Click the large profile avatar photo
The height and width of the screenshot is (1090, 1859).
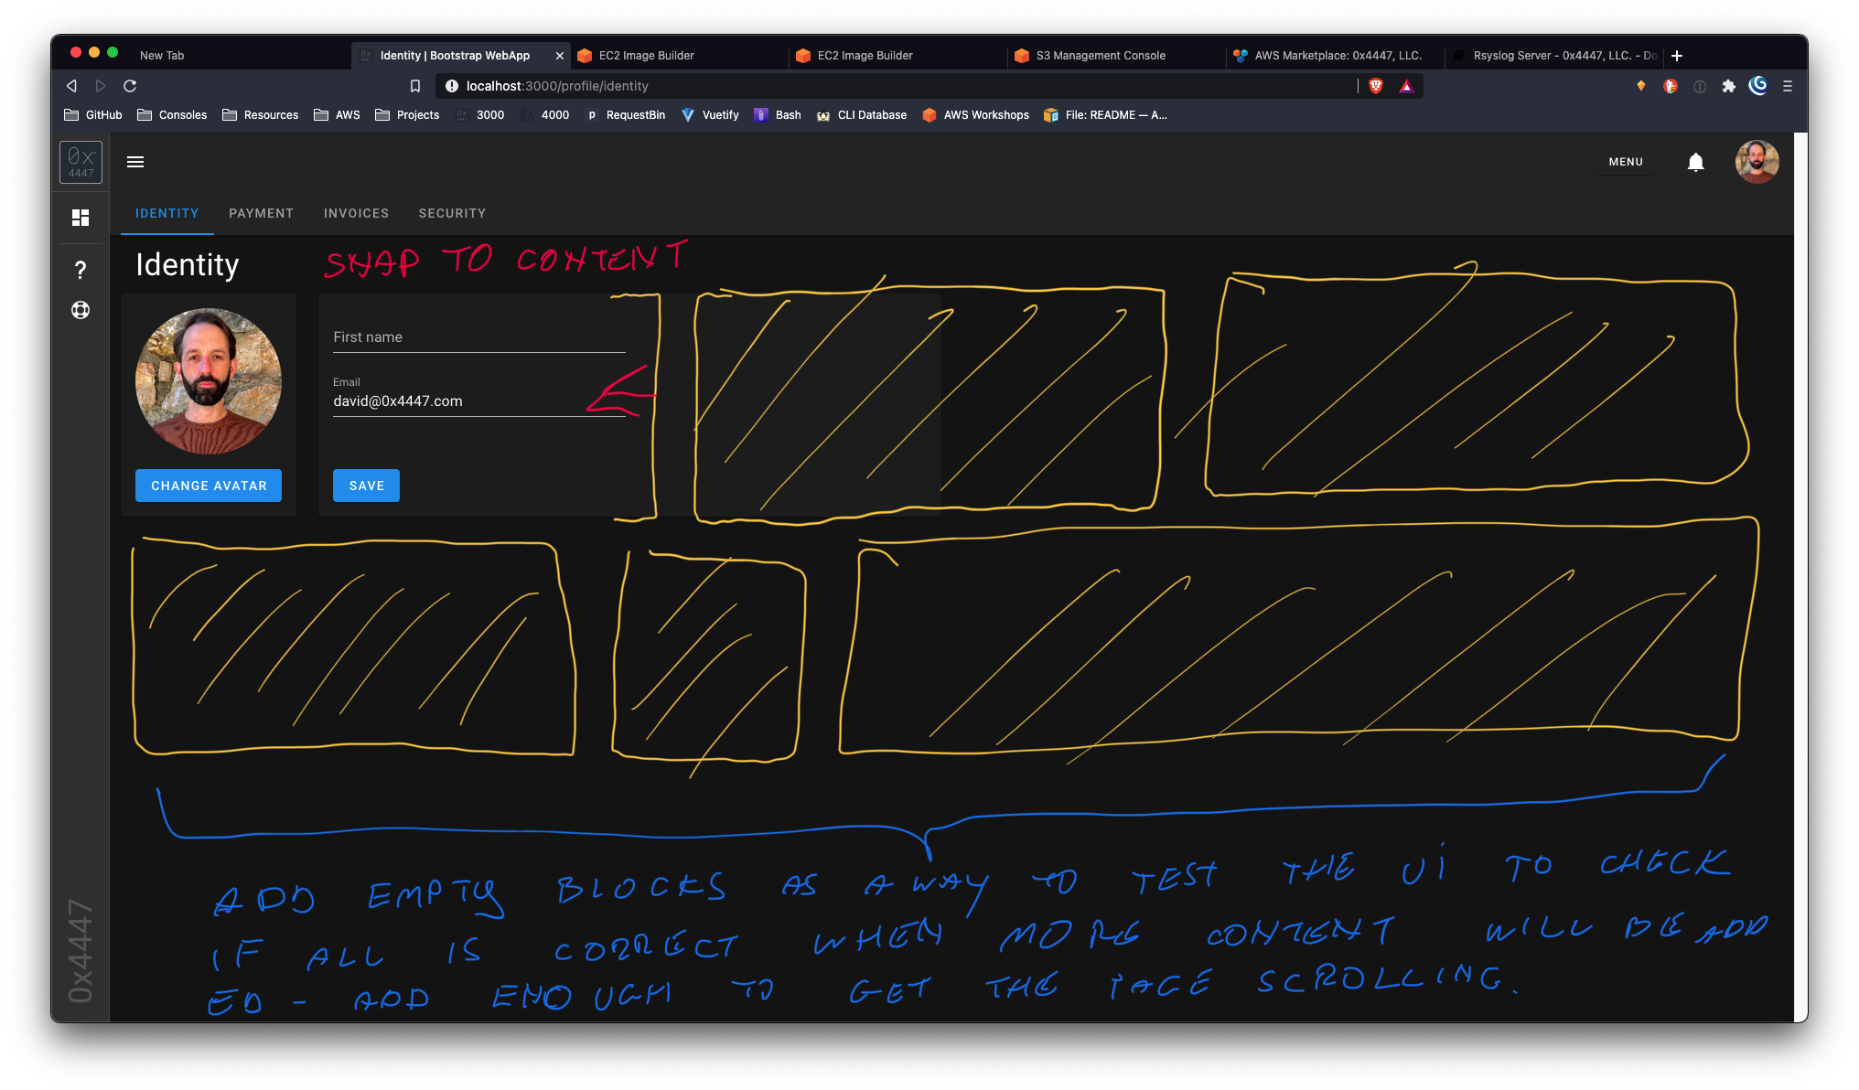click(209, 381)
